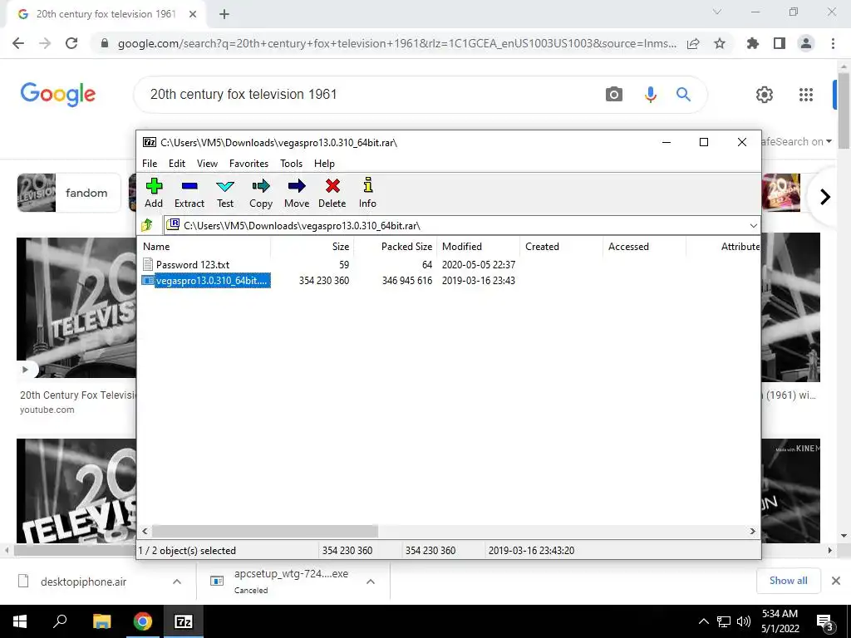
Task: Run the Test archive icon
Action: coord(225,193)
